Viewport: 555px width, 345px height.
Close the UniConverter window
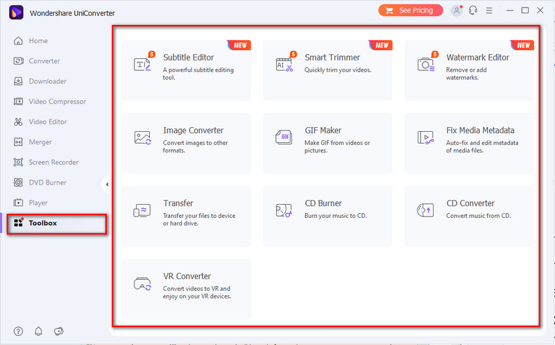(x=540, y=10)
